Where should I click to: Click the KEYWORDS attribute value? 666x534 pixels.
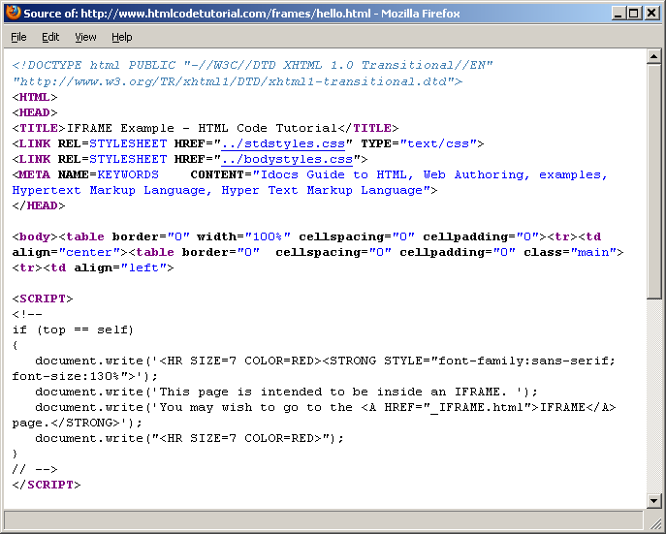pos(128,174)
